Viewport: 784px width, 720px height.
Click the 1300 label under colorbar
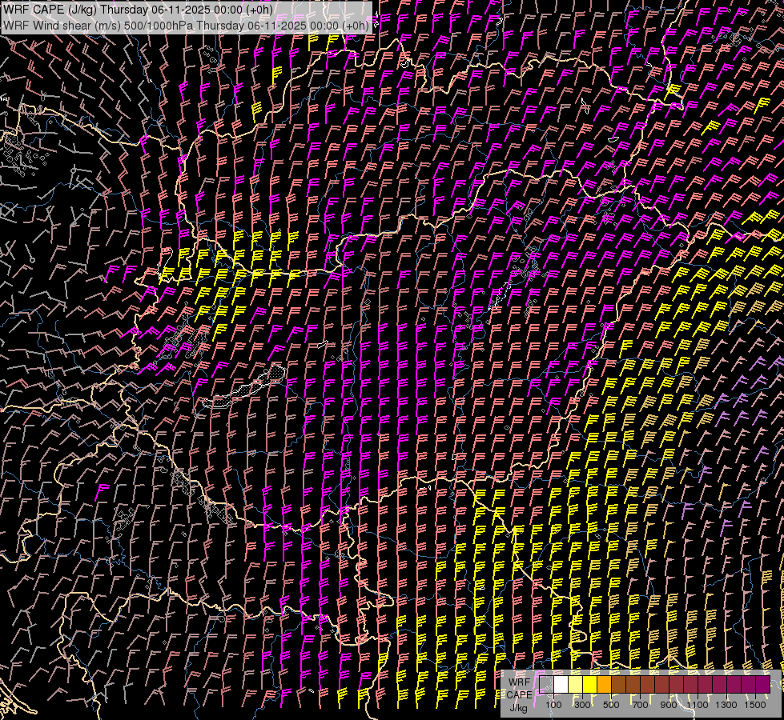726,705
